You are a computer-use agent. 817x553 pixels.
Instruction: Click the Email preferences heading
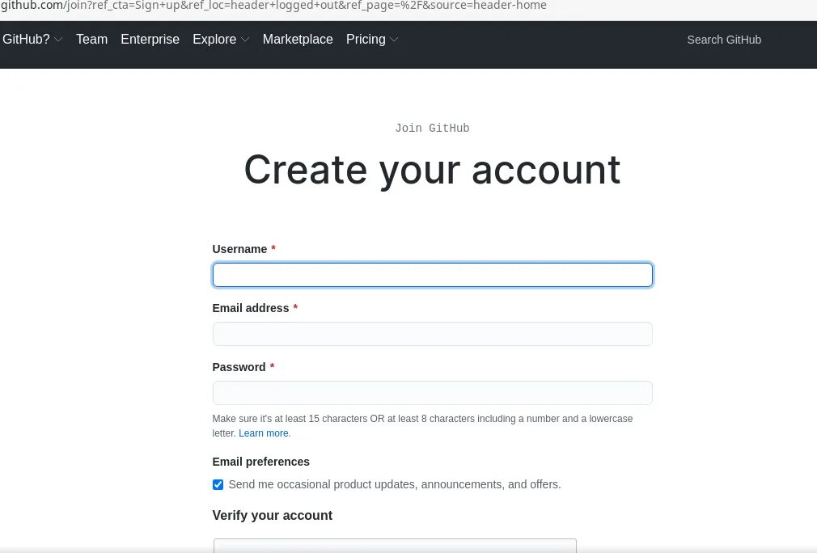tap(260, 462)
